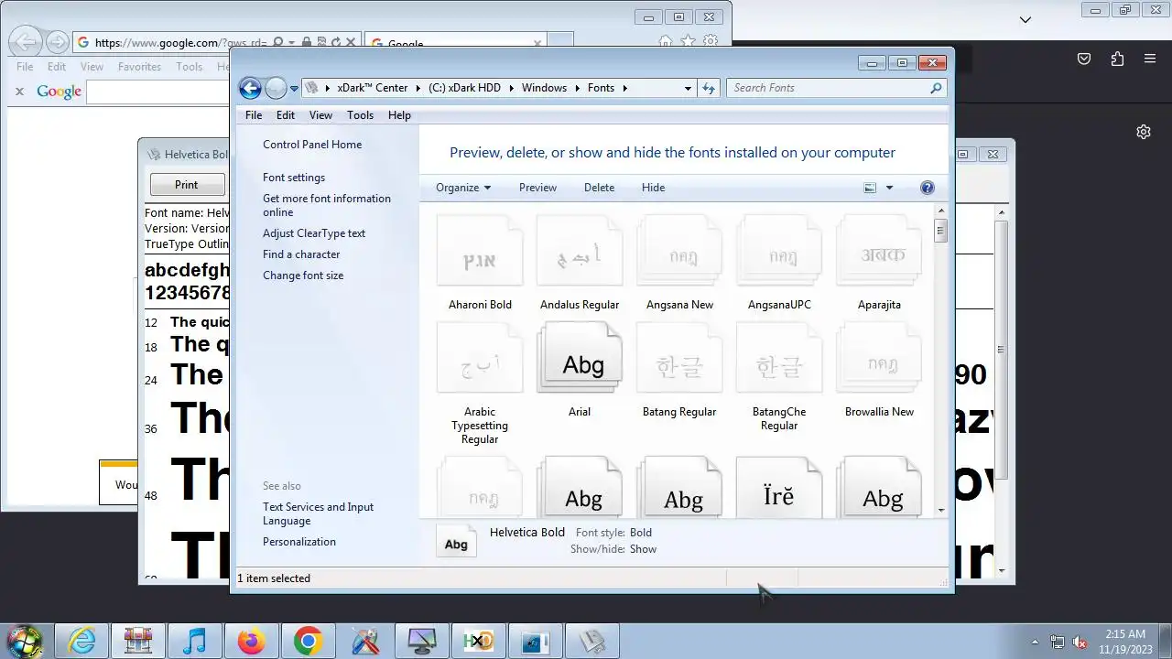Open the Organize dropdown in Fonts toolbar
This screenshot has height=659, width=1172.
(463, 188)
